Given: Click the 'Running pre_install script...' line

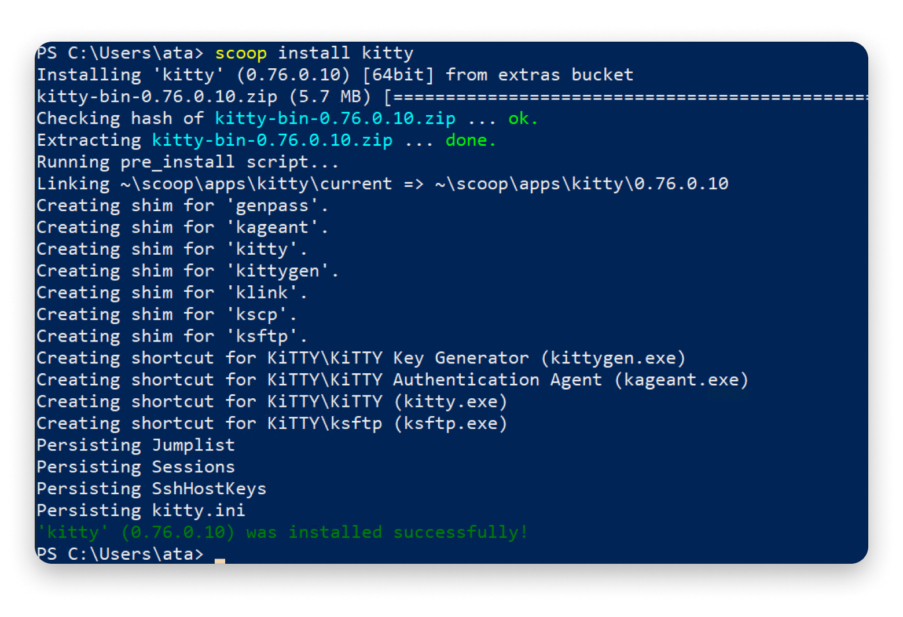Looking at the screenshot, I should pos(188,162).
